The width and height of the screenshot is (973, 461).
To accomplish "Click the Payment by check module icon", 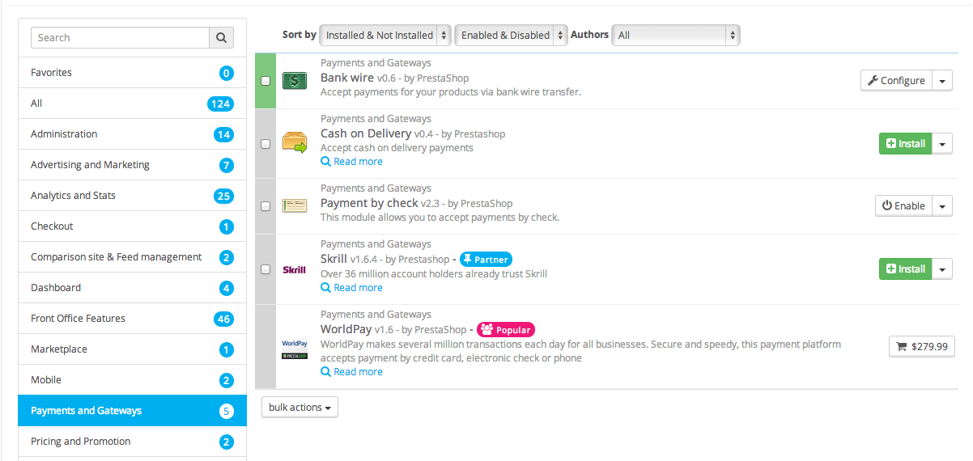I will click(x=295, y=206).
